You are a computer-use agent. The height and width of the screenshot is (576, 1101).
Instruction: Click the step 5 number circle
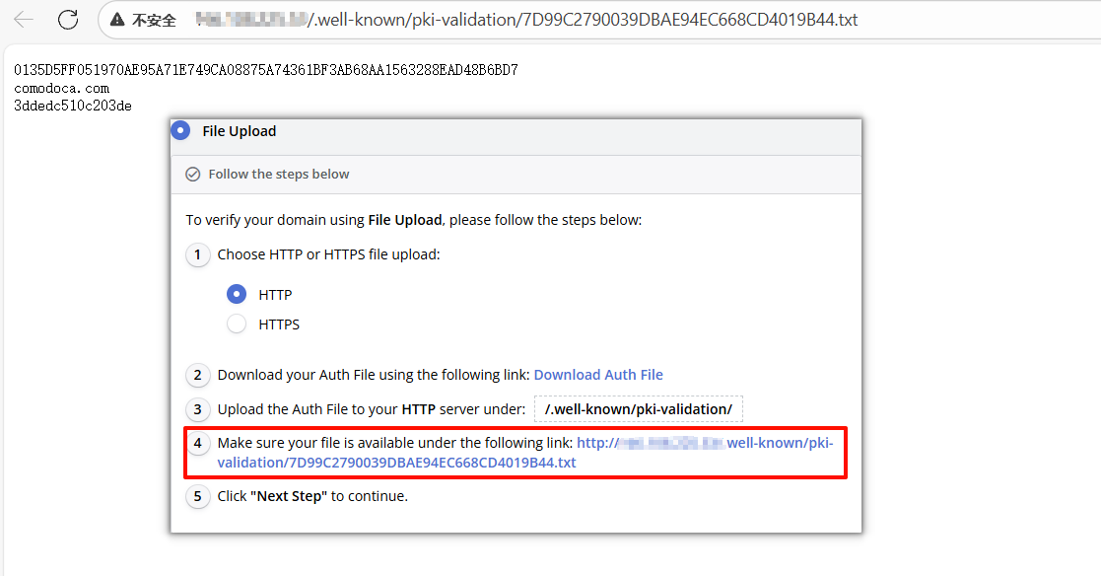pyautogui.click(x=198, y=496)
